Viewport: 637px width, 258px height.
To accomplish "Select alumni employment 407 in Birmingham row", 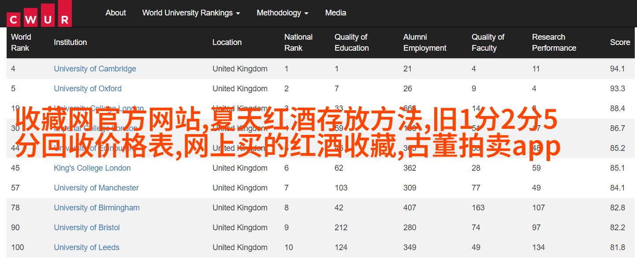I will coord(410,208).
